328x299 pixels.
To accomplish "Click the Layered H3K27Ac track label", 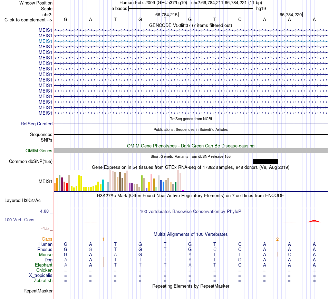I will 22,201.
